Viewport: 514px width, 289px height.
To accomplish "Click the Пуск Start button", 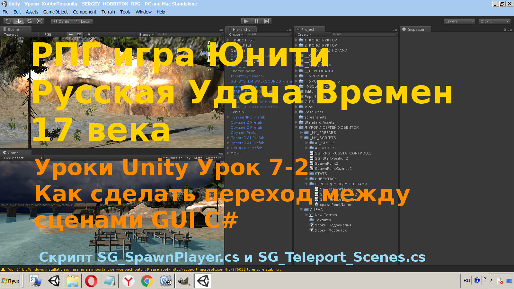I will [x=11, y=281].
